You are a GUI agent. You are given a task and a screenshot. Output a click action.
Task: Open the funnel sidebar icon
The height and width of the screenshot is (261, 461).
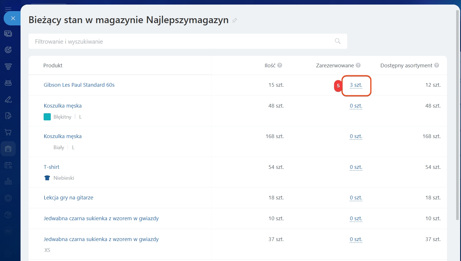point(8,66)
